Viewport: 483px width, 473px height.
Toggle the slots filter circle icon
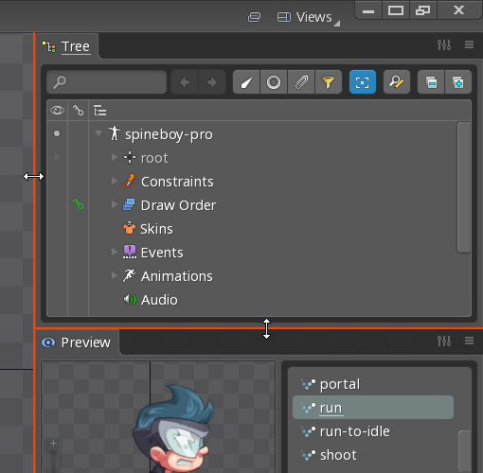(274, 82)
